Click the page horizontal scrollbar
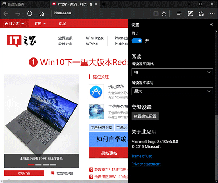Screen dimensions: 218x183 (65, 181)
